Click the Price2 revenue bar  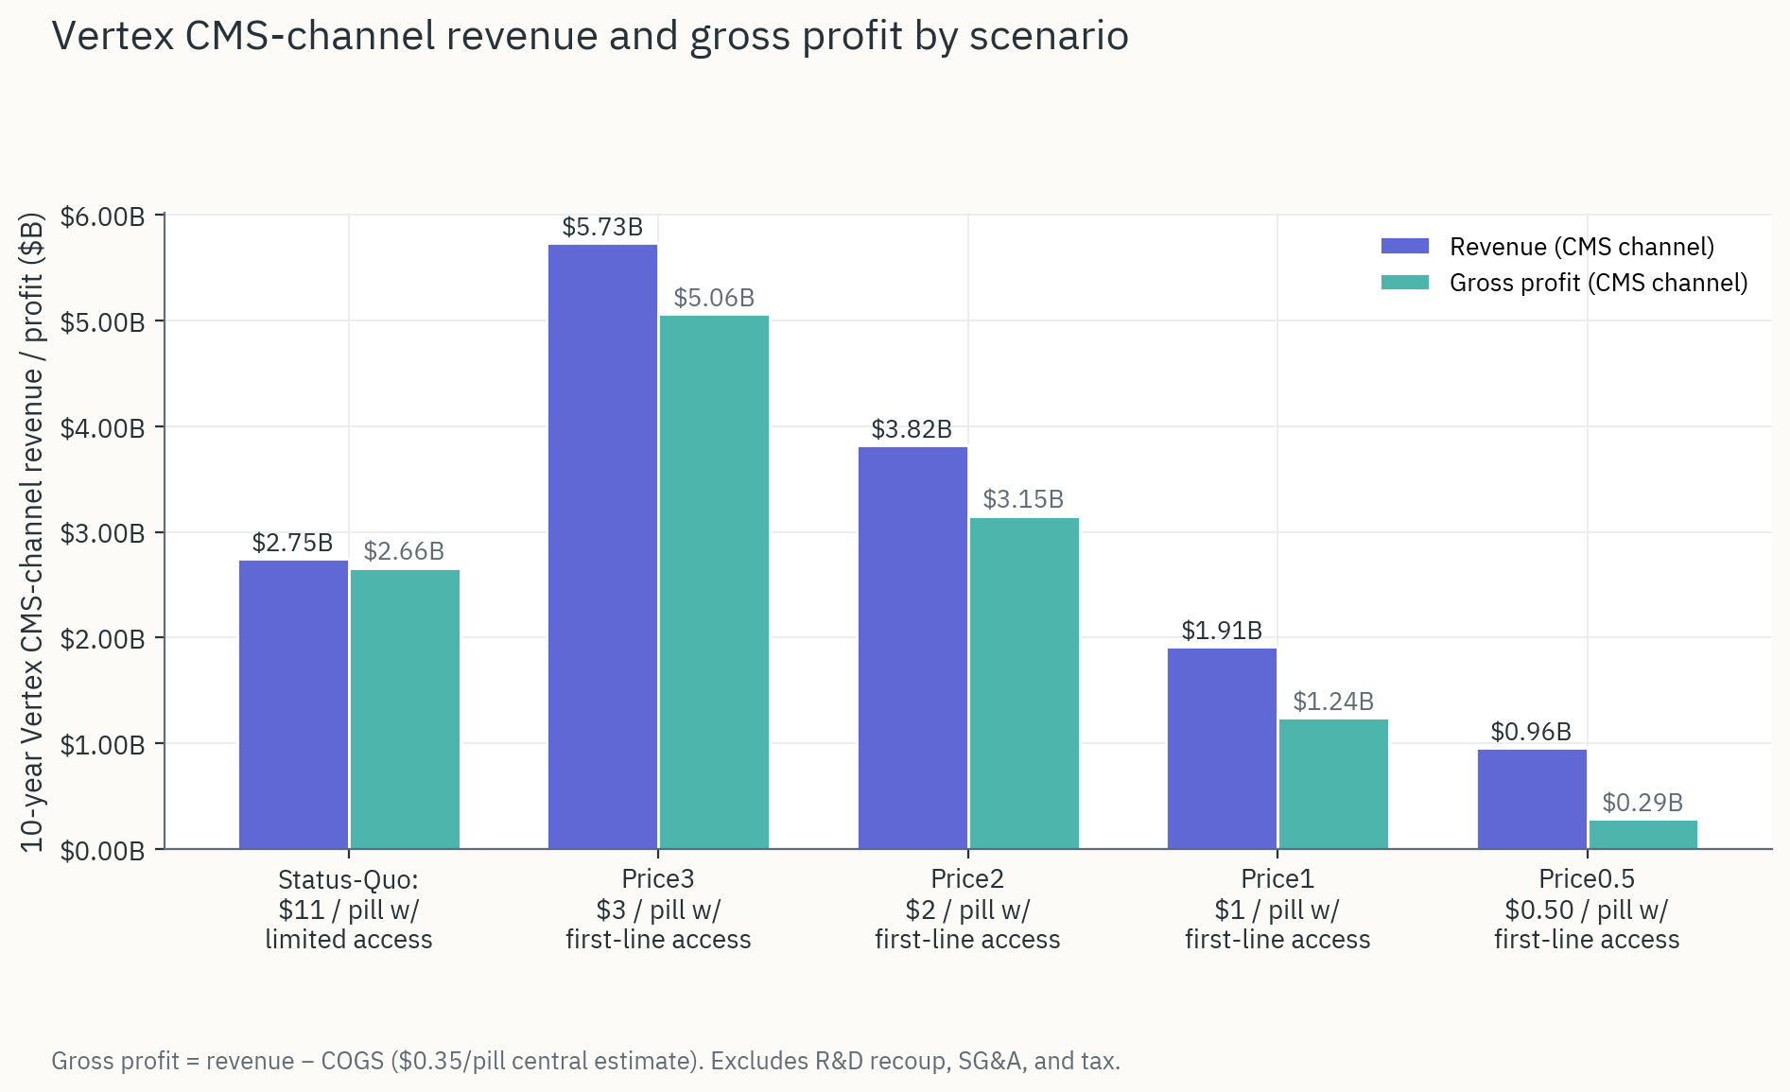[x=912, y=649]
